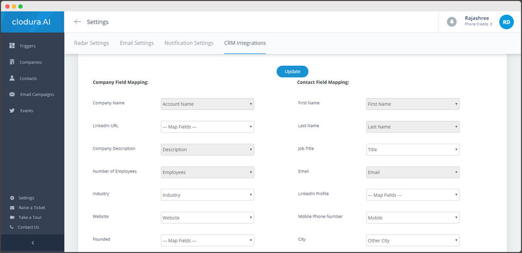Viewport: 522px width, 253px height.
Task: Open Email Campaigns envelope icon
Action: 12,95
